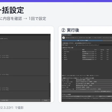Open the 耳 Ear type dropdown for Ear.R
Screen dimensions: 112x112
click(88, 57)
